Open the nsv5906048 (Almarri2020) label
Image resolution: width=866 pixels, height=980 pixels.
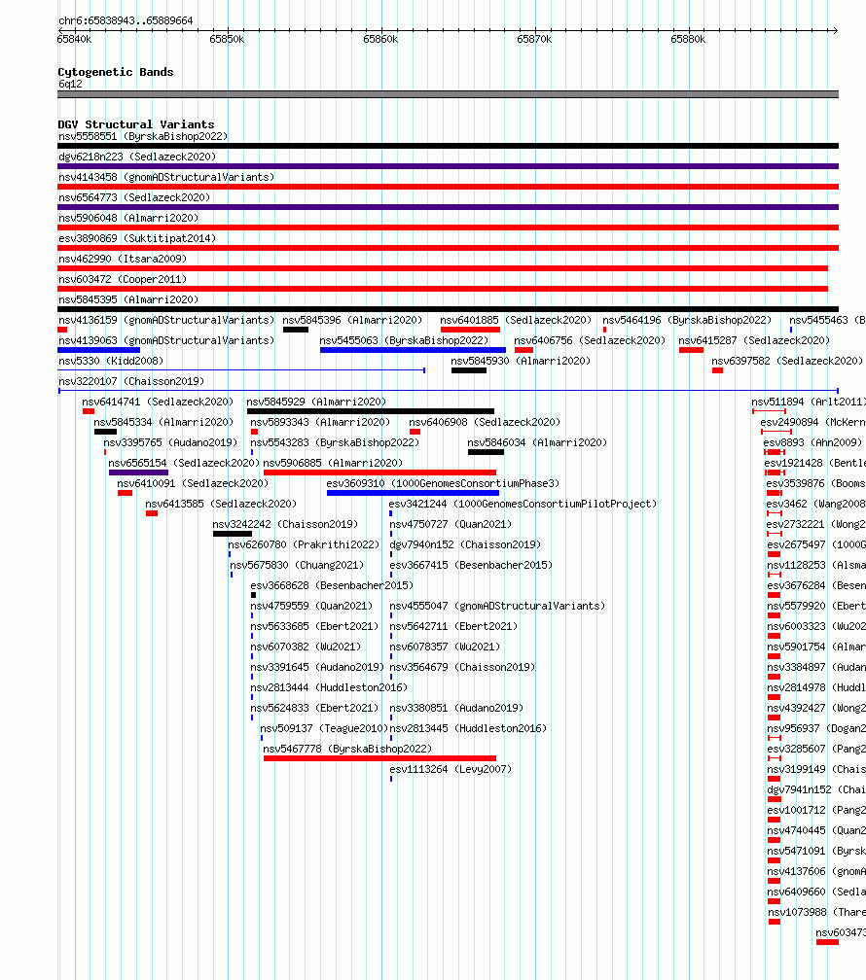click(x=128, y=218)
